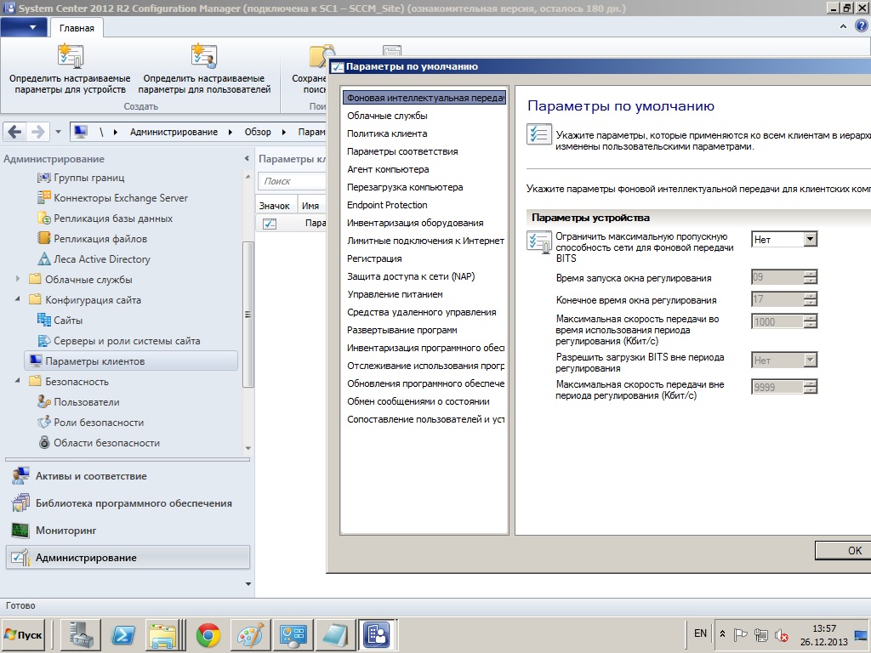
Task: Expand workspace options arrow at bottom
Action: [x=248, y=584]
